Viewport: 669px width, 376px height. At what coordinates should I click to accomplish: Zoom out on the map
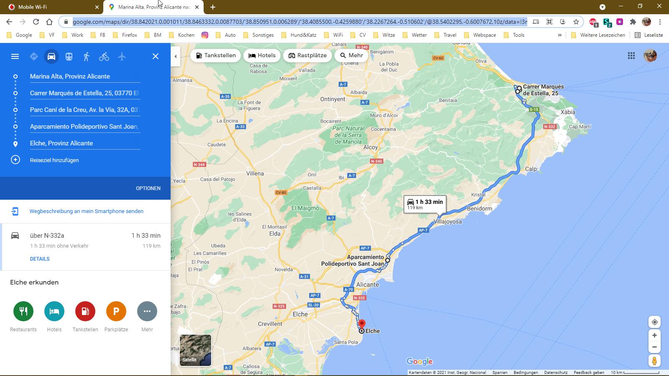[655, 347]
